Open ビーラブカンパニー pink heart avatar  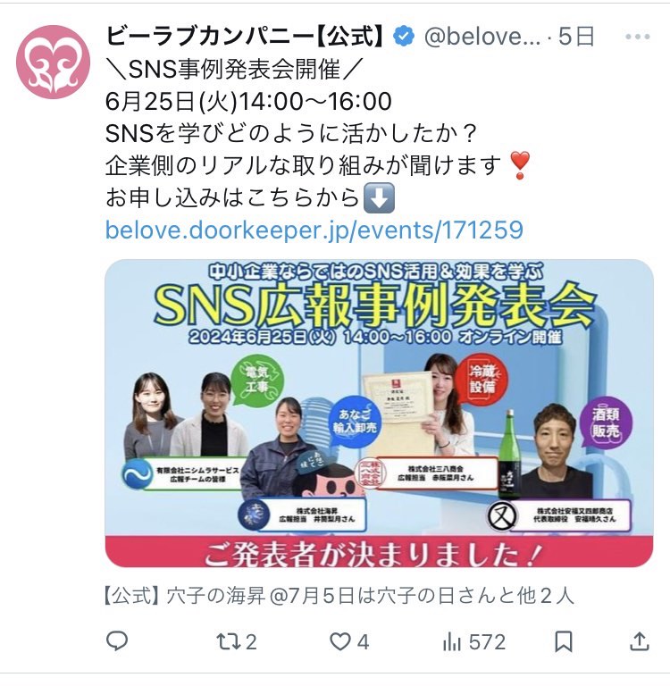53,62
